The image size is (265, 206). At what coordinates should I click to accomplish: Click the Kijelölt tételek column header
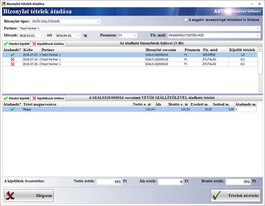click(x=243, y=50)
